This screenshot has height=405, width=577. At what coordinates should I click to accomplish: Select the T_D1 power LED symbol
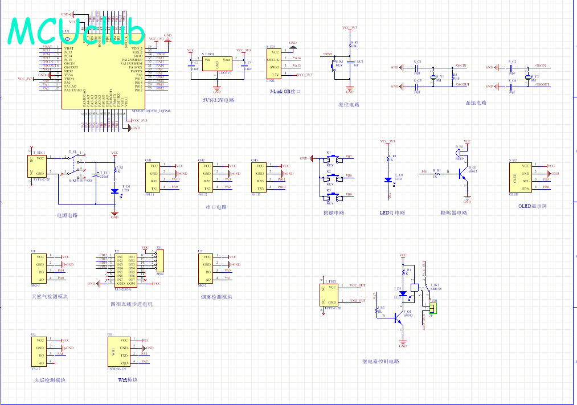coord(115,191)
